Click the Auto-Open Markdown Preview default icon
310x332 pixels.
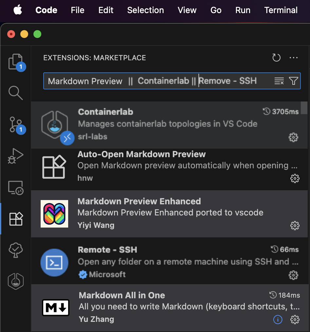(x=54, y=167)
